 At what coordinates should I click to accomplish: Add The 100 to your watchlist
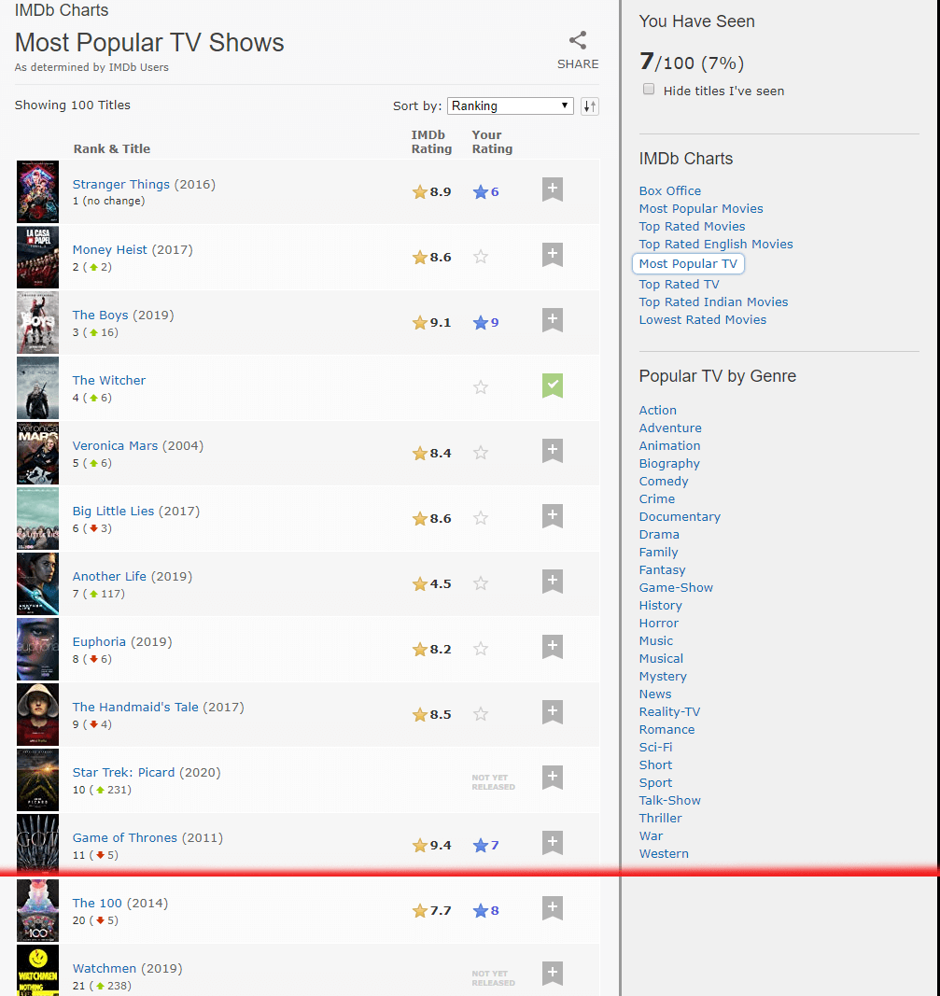552,907
